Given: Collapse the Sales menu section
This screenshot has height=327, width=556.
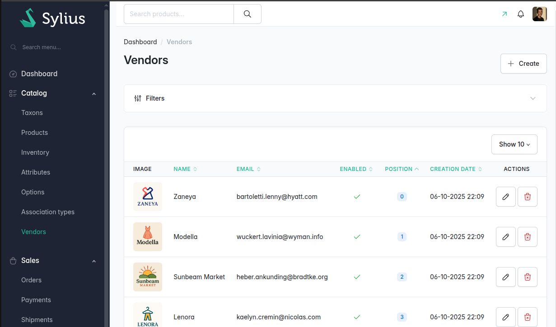Looking at the screenshot, I should (x=94, y=261).
